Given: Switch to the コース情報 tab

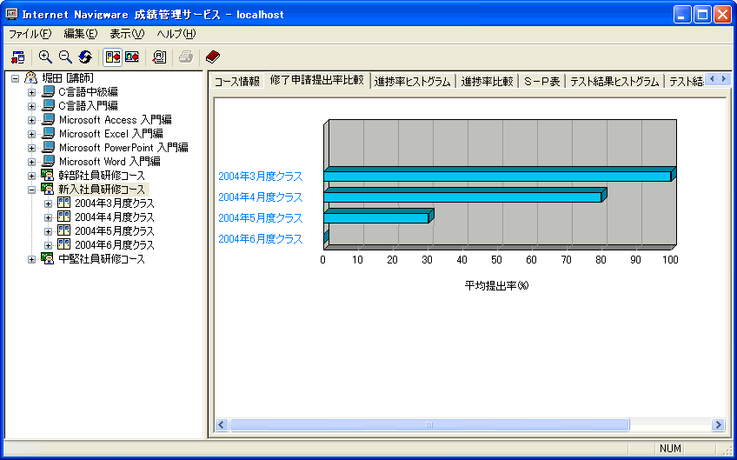Looking at the screenshot, I should coord(237,81).
